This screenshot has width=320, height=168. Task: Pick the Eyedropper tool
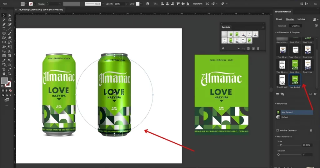pyautogui.click(x=4, y=60)
